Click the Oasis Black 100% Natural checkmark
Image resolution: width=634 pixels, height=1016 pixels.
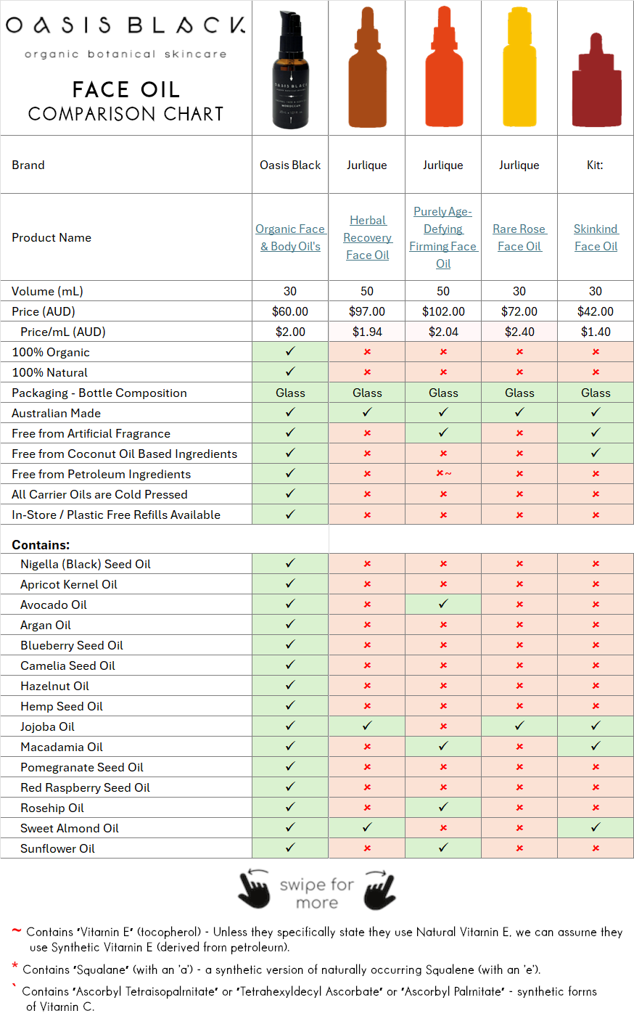[x=290, y=372]
